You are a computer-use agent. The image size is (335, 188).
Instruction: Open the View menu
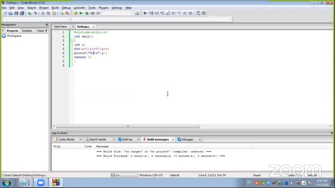[x=21, y=8]
